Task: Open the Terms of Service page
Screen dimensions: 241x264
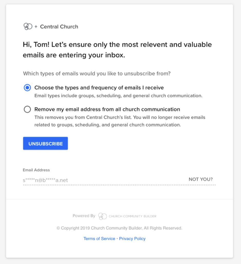Action: [99, 239]
